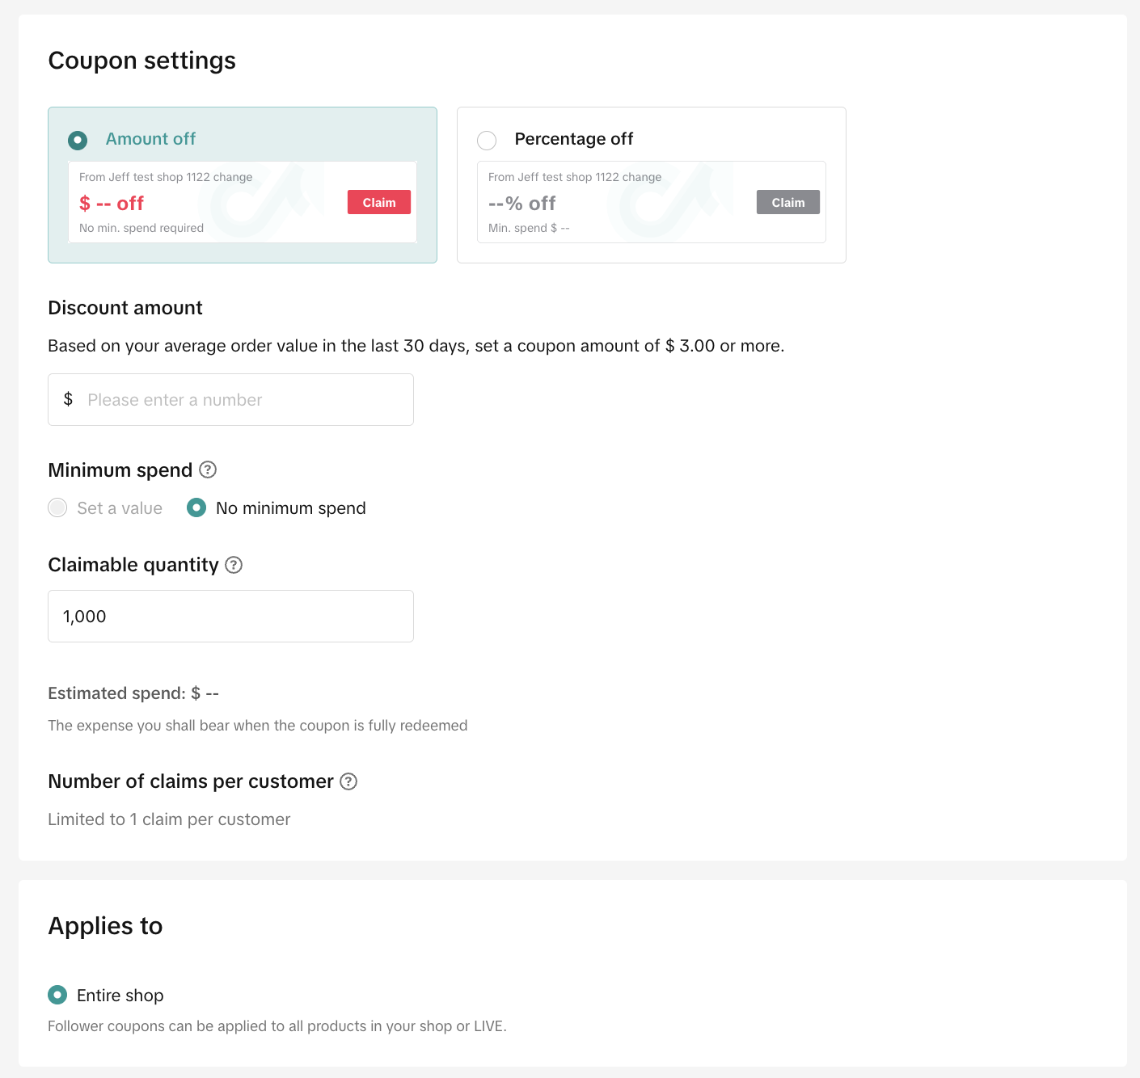Viewport: 1140px width, 1078px height.
Task: Click the Amount off label text
Action: [x=150, y=139]
